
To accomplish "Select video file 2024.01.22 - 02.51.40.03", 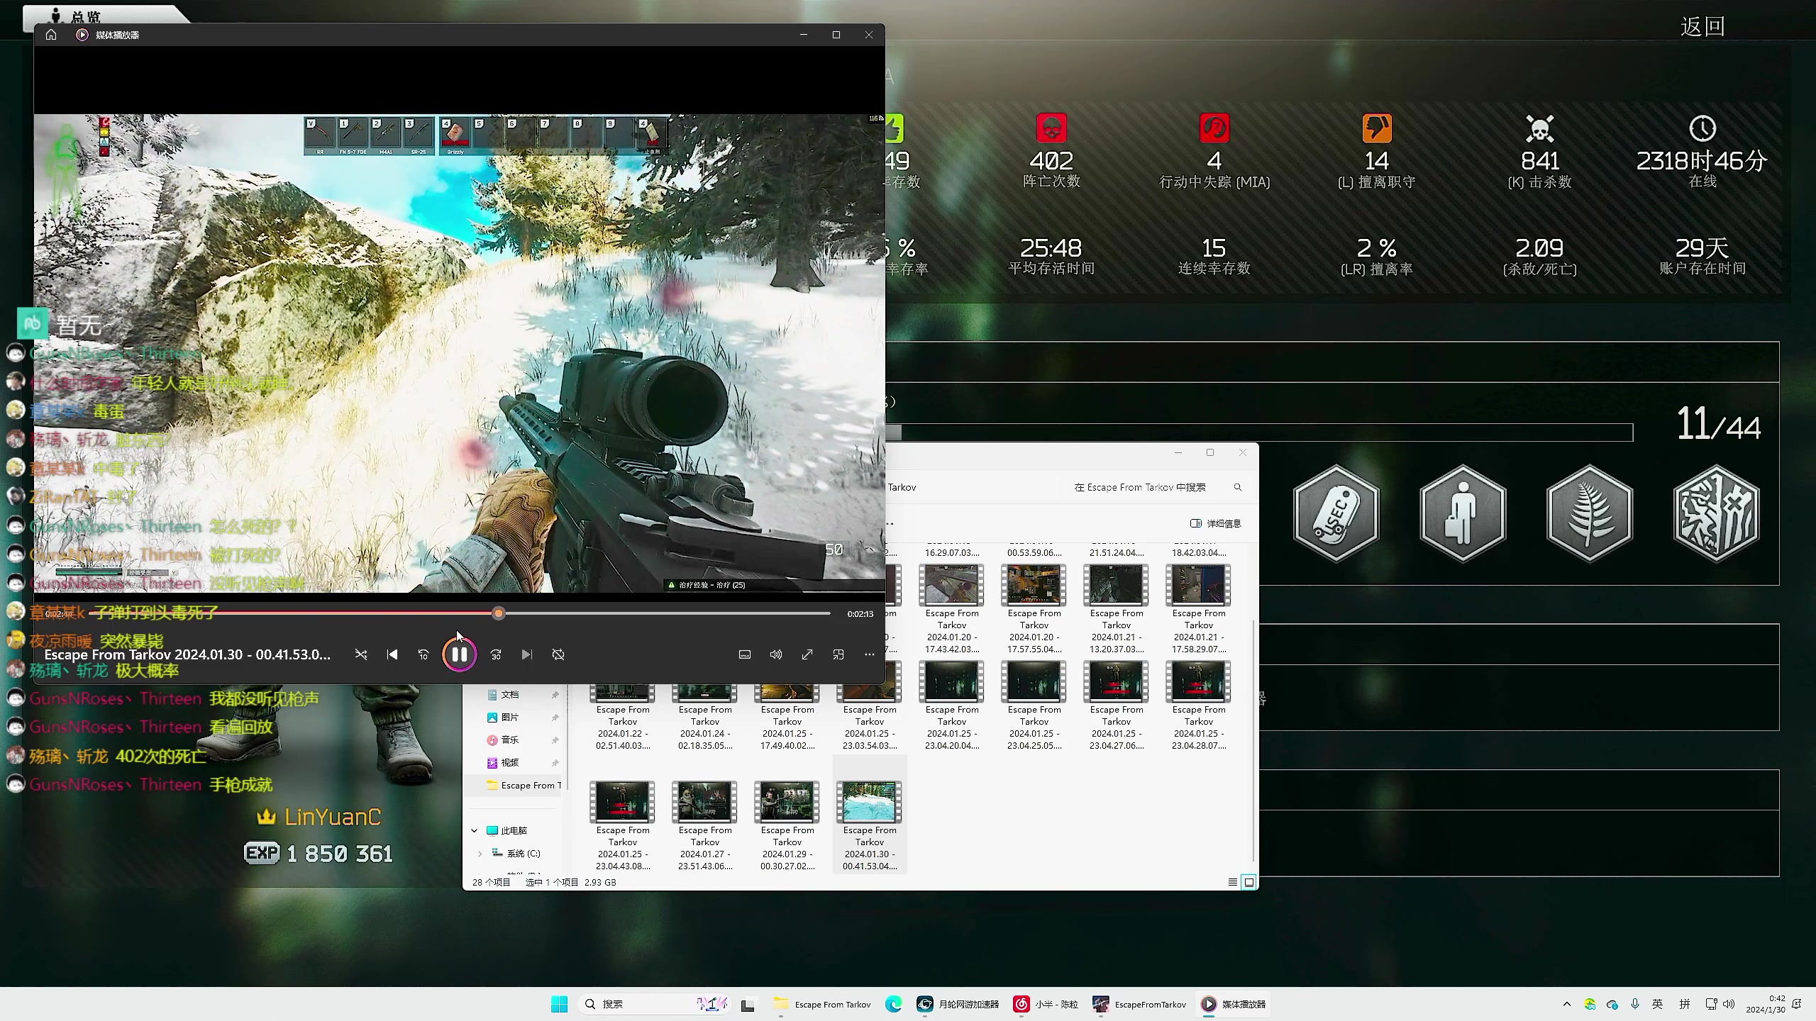I will click(x=623, y=718).
